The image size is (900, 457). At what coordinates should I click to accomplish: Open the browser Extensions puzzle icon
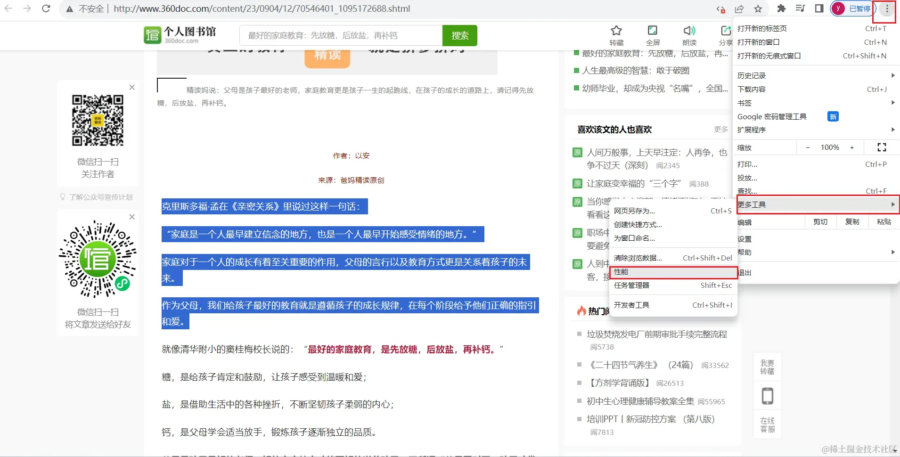point(782,8)
